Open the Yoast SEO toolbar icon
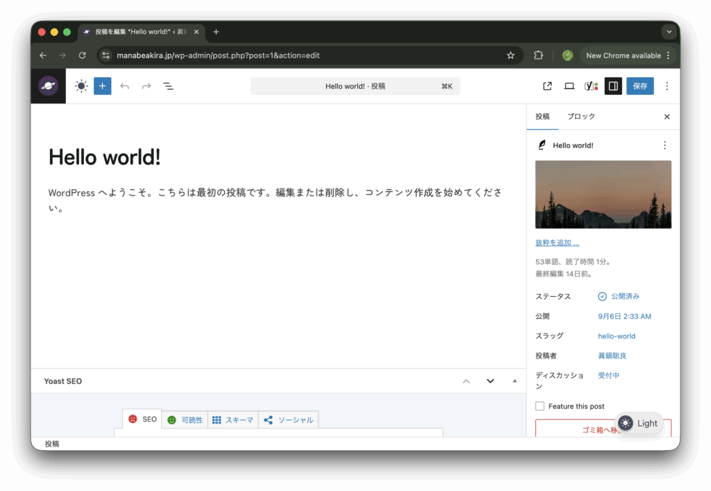Image resolution: width=711 pixels, height=491 pixels. (591, 86)
